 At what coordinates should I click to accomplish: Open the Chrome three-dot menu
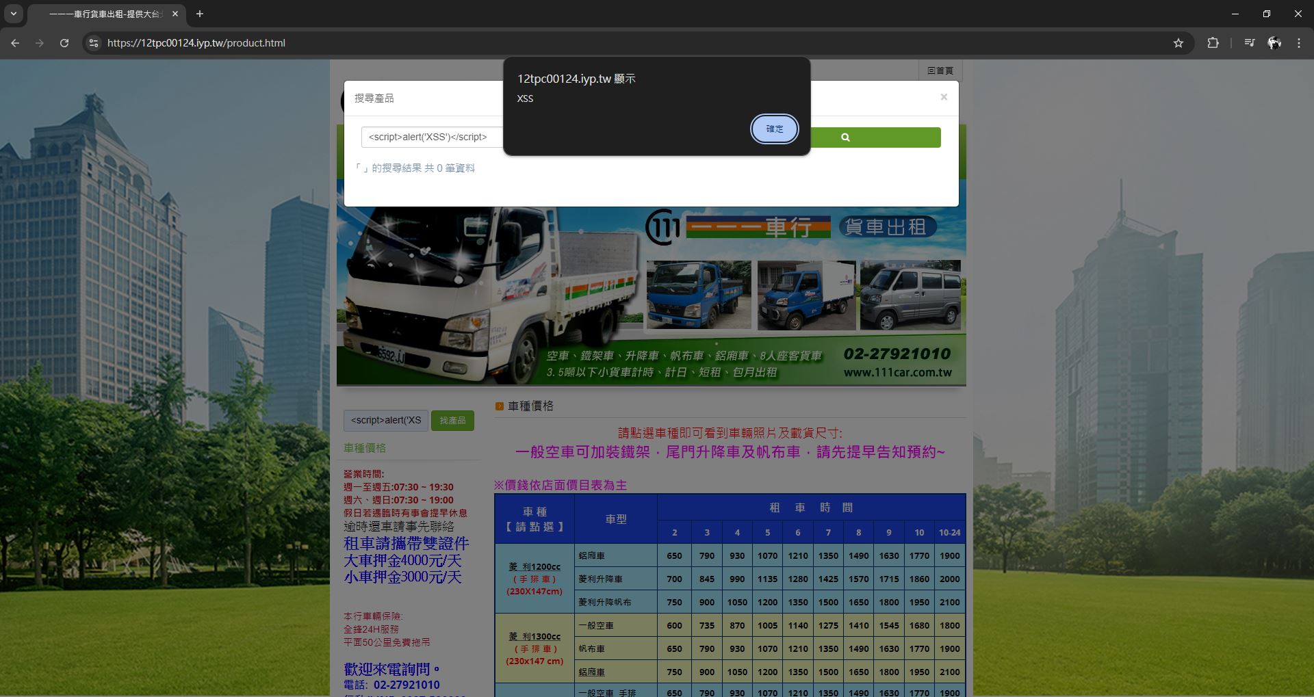coord(1299,43)
